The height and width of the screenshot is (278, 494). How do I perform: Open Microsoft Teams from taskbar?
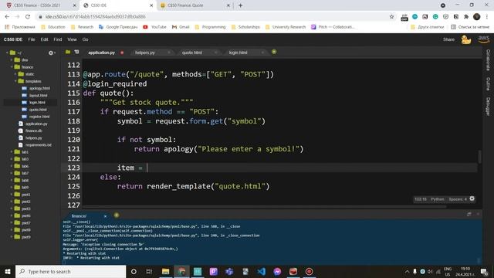click(x=229, y=271)
